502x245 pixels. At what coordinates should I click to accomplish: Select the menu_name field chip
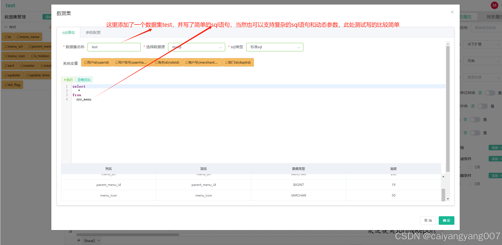[x=28, y=36]
